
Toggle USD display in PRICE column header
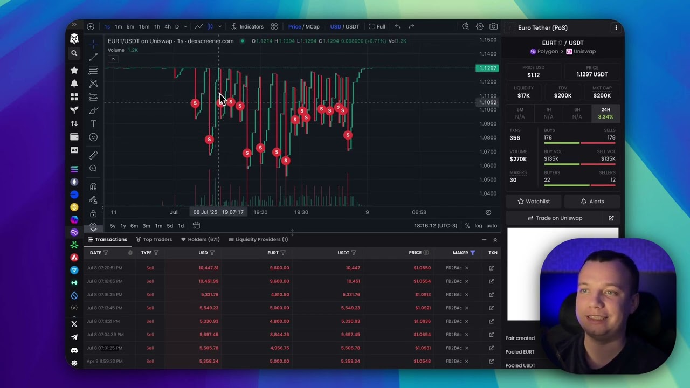426,253
